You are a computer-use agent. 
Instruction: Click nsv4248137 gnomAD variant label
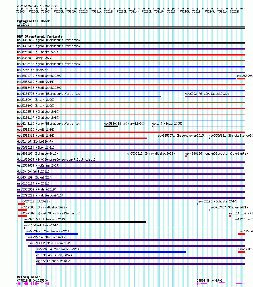tap(49, 64)
